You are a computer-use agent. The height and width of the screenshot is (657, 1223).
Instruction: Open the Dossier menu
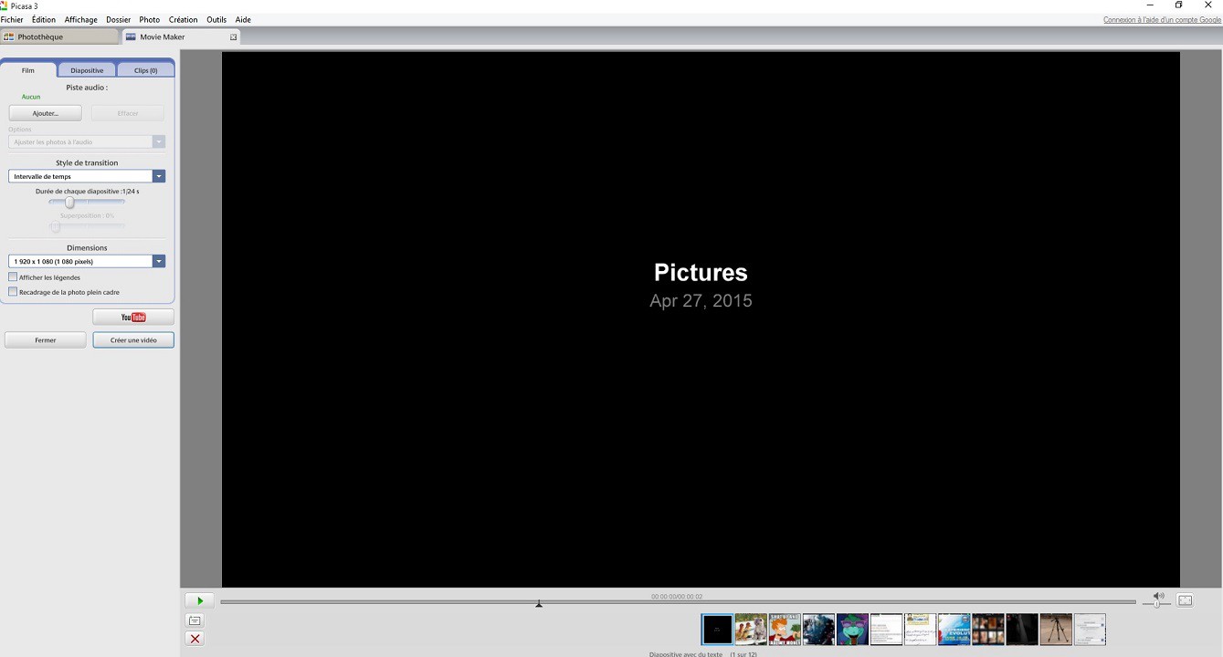[118, 19]
